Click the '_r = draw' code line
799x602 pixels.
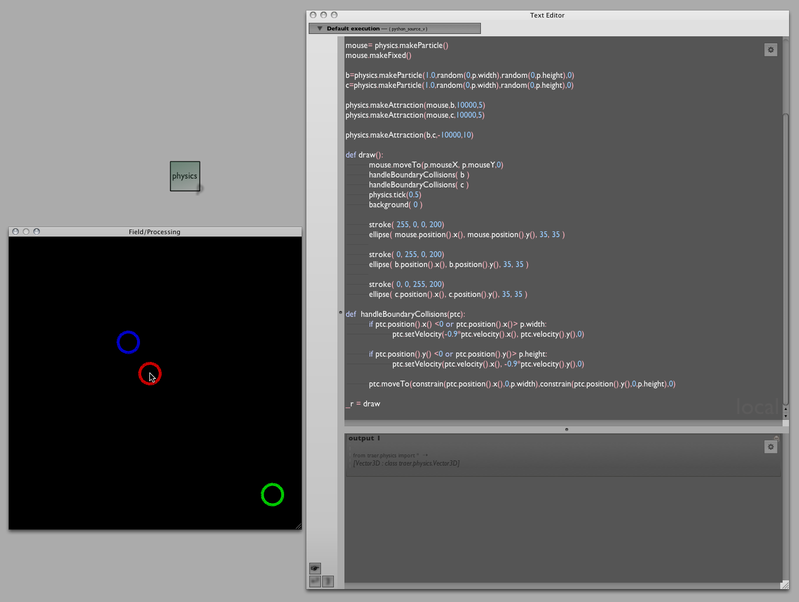pos(363,404)
